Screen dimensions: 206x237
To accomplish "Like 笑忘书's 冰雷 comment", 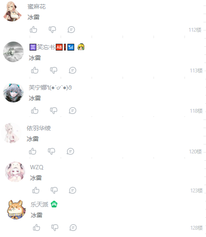I will click(x=35, y=70).
